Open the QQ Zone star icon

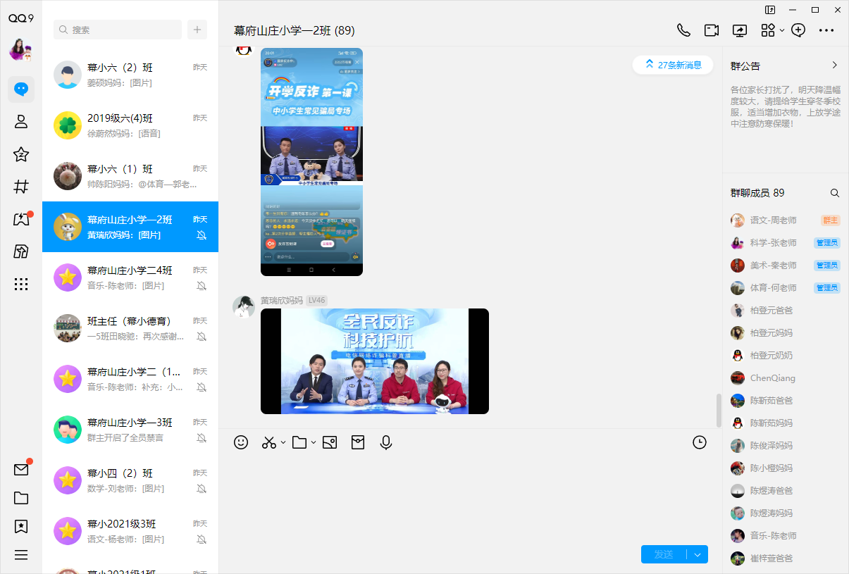coord(21,154)
